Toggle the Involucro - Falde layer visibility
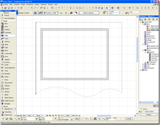Viewport: 160px width, 125px height. tap(44, 13)
